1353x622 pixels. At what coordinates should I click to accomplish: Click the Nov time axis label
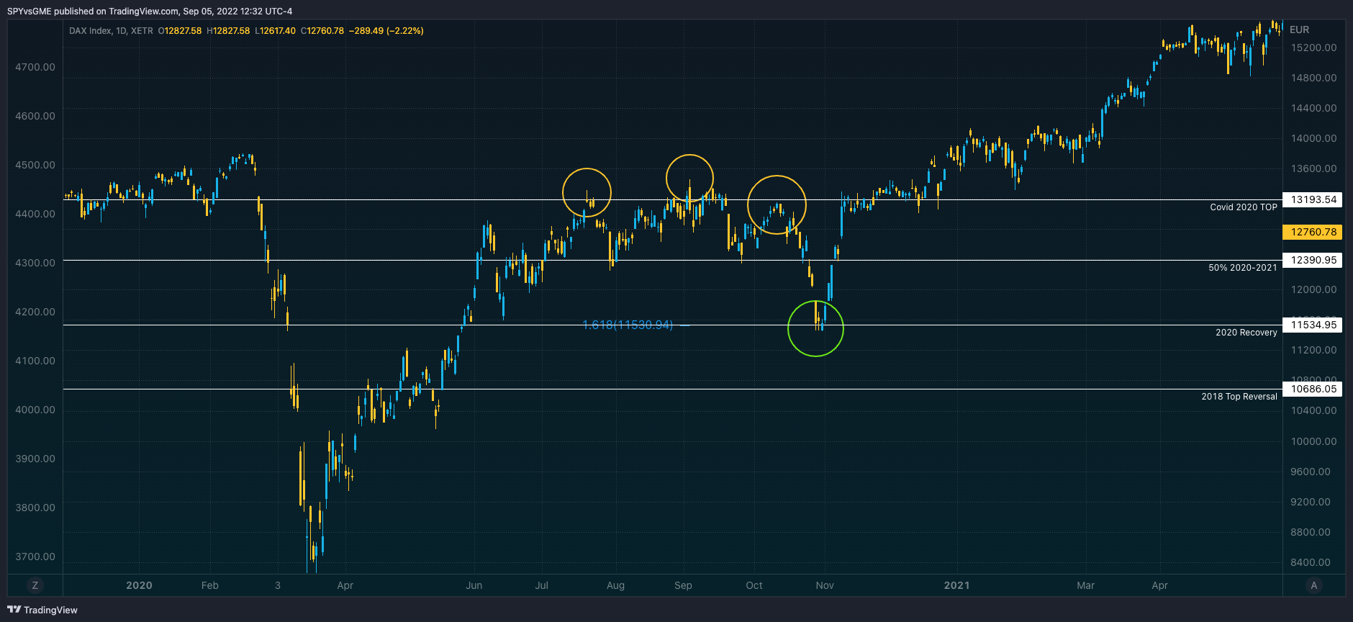click(825, 585)
